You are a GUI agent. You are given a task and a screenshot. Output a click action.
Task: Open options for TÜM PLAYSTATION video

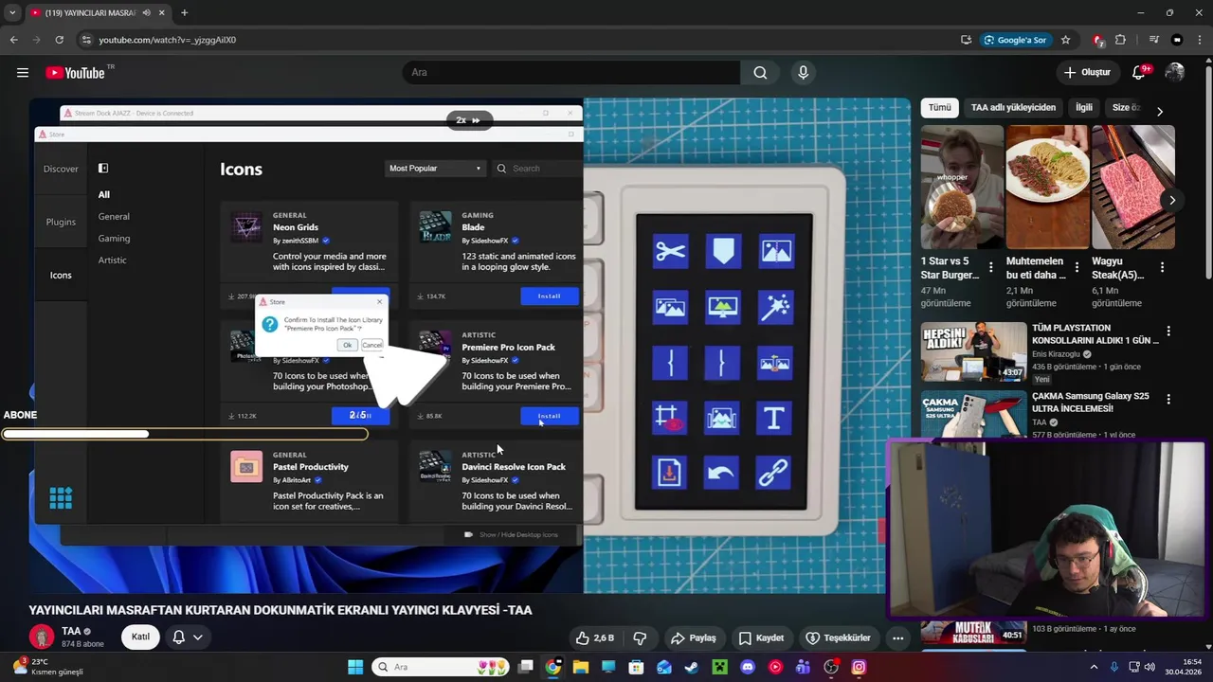coord(1168,331)
